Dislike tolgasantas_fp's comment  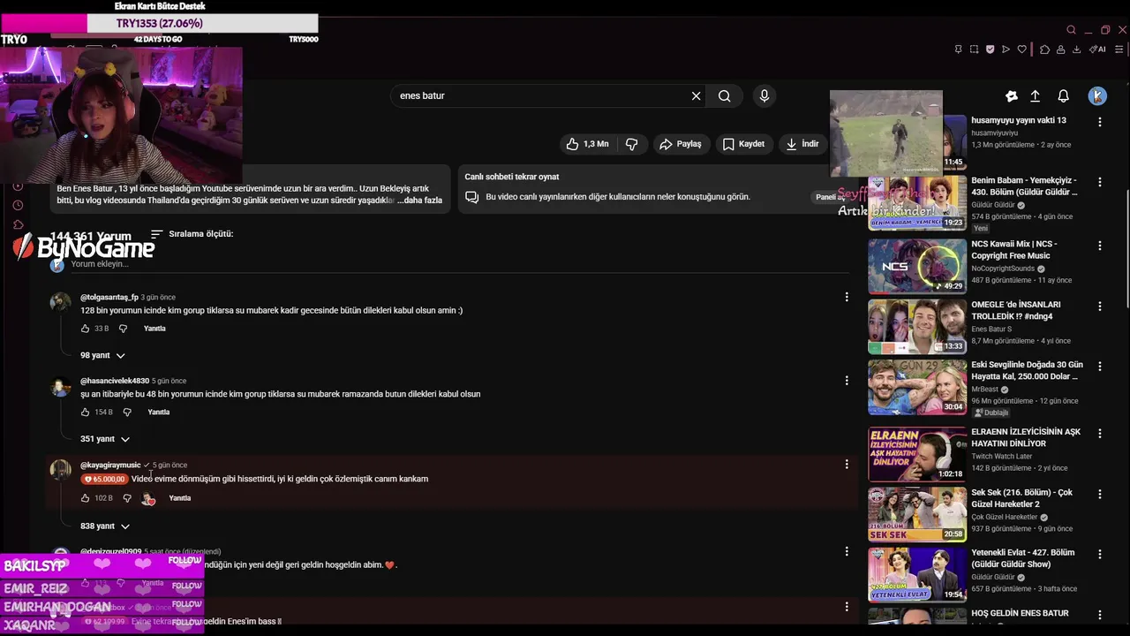pos(123,329)
